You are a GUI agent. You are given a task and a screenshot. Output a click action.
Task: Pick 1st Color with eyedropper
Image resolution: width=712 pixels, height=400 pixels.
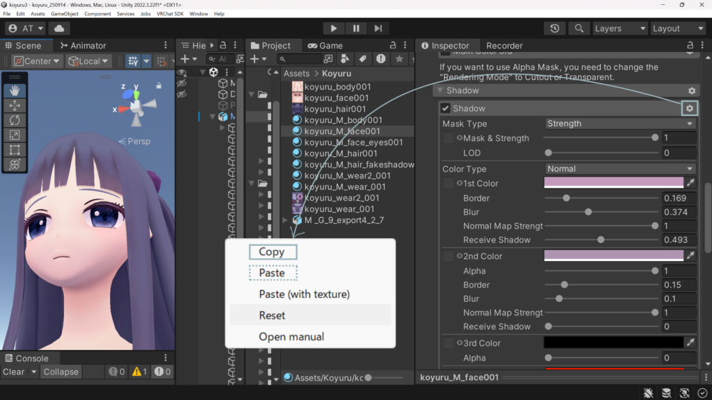click(690, 183)
